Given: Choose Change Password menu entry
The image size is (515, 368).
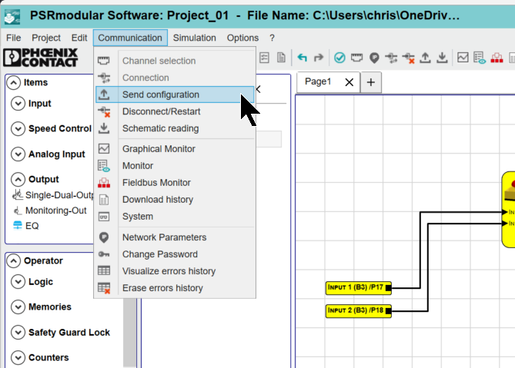Looking at the screenshot, I should (x=175, y=254).
